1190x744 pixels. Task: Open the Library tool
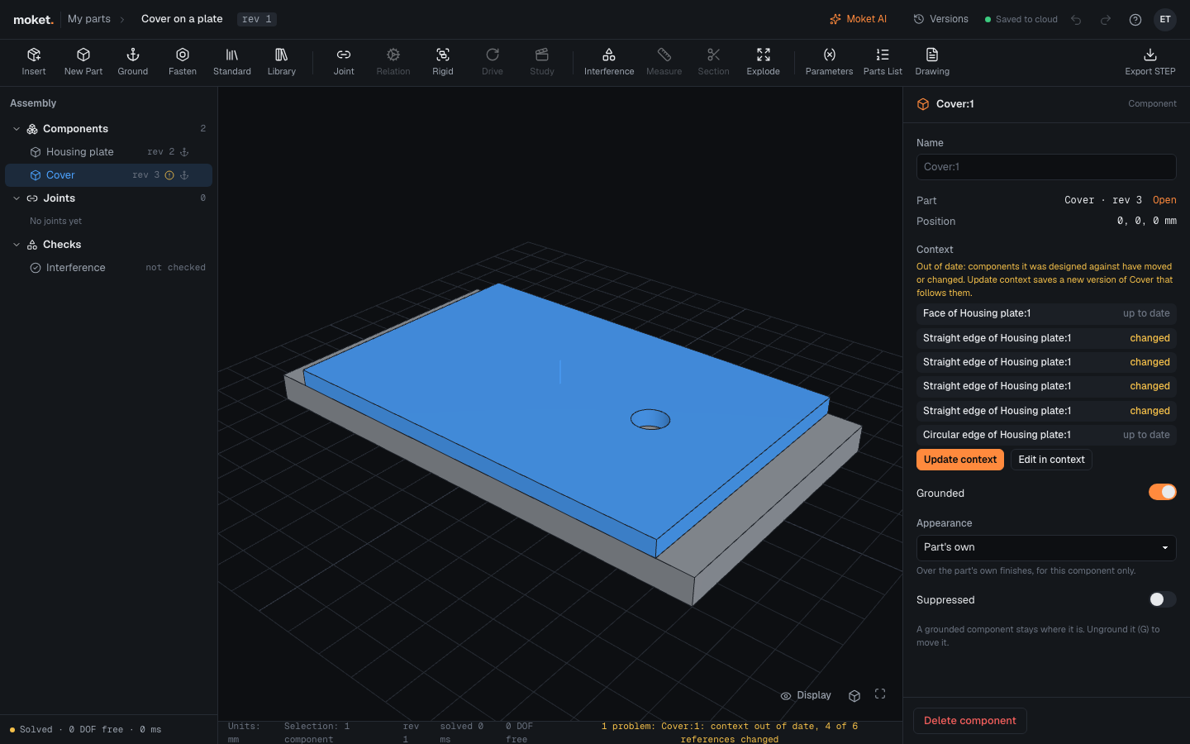[x=282, y=62]
